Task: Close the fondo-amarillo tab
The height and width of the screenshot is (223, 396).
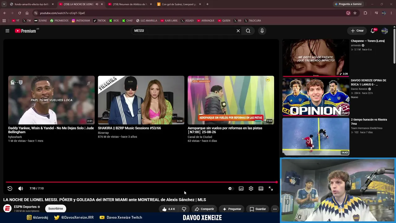Action: click(x=53, y=4)
